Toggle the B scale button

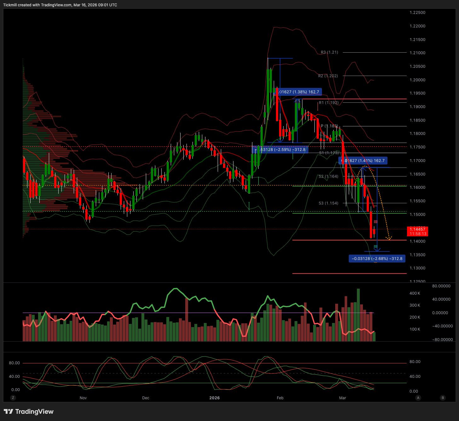(x=443, y=398)
